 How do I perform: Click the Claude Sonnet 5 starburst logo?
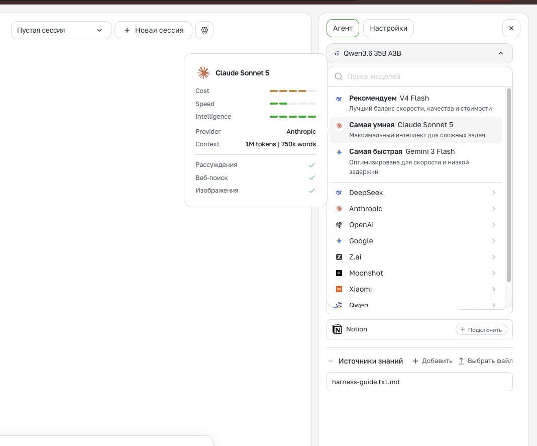tap(203, 73)
